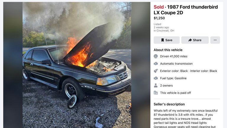This screenshot has height=128, width=227.
Task: Click the seller's description paragraph text
Action: coord(186,119)
